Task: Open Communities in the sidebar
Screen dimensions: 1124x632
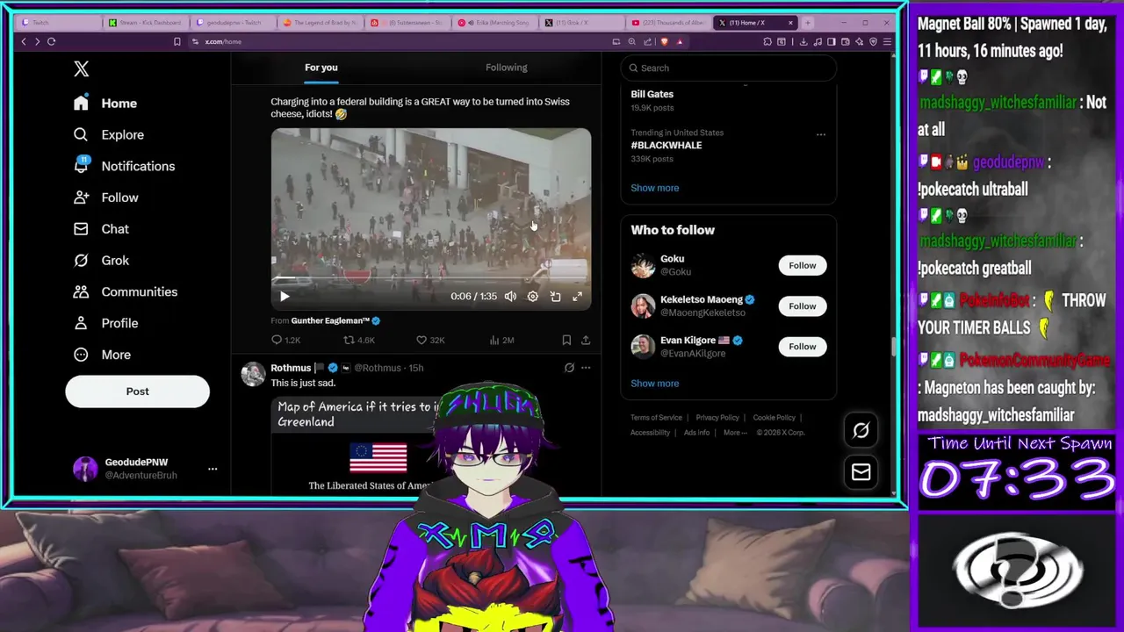Action: click(126, 291)
